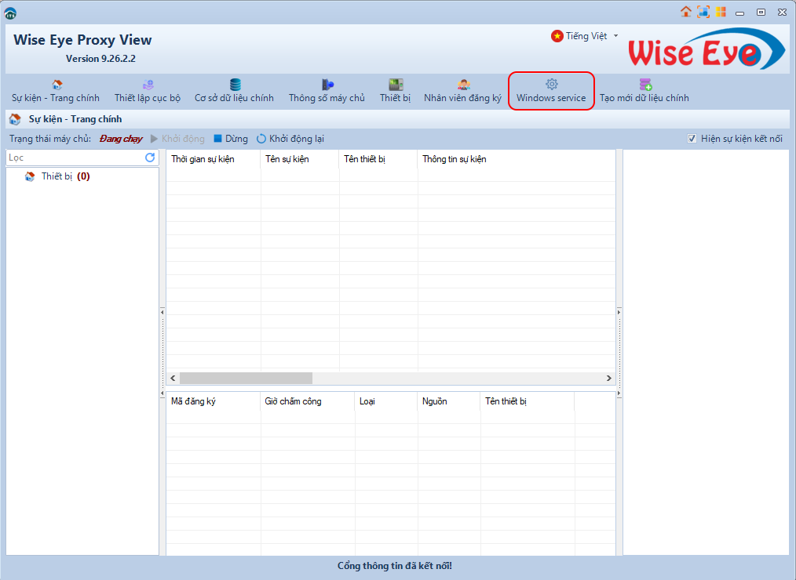The width and height of the screenshot is (796, 580).
Task: Open Thông số máy chủ page
Action: tap(327, 91)
